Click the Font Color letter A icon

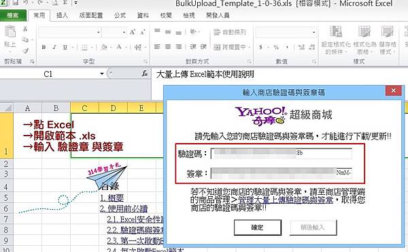(x=119, y=47)
